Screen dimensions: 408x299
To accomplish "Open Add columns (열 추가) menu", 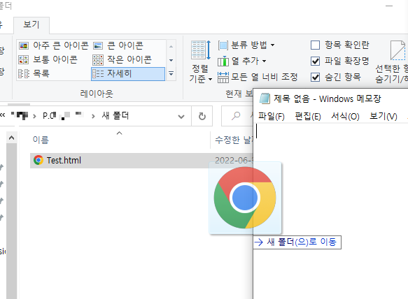I will point(241,61).
